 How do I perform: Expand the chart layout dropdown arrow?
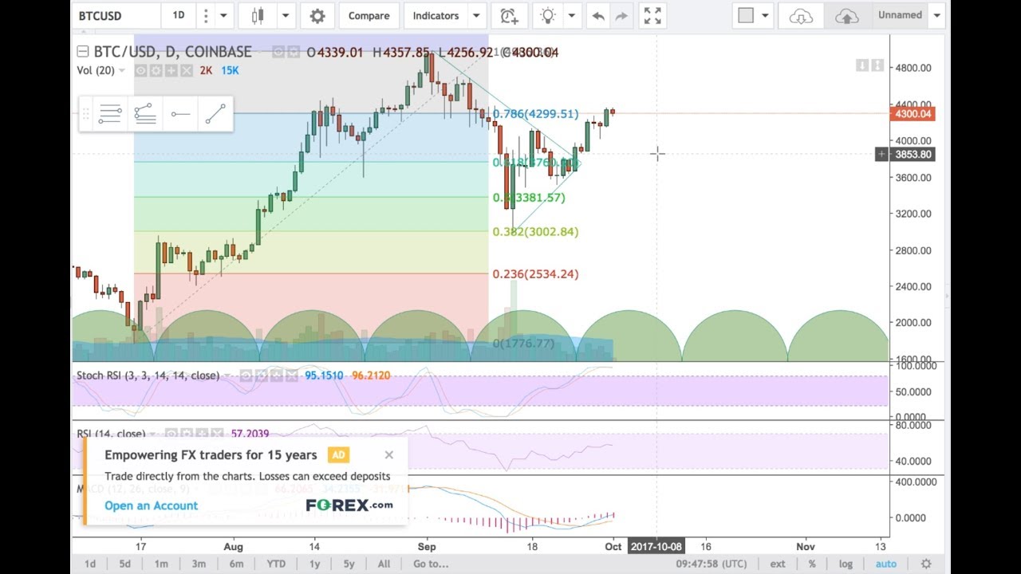coord(766,16)
